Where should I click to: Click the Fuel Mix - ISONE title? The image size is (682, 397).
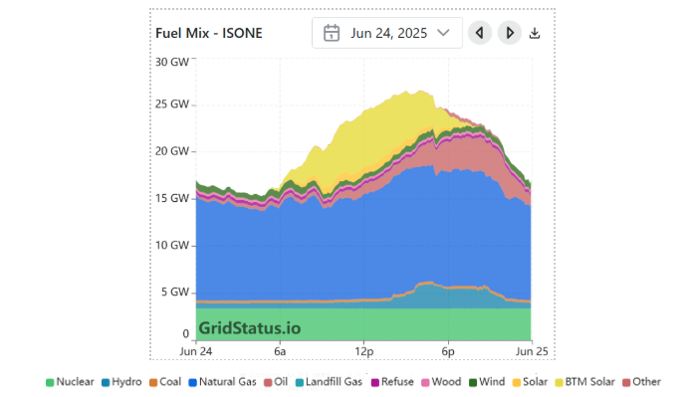[209, 33]
